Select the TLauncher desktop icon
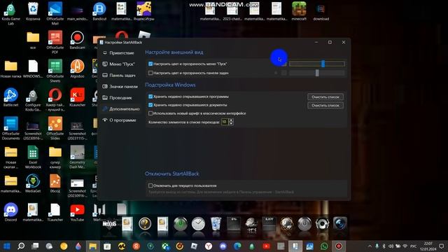This screenshot has width=448, height=252. point(55,212)
